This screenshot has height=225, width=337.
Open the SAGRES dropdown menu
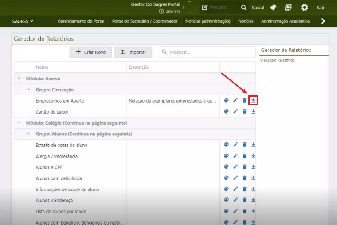(23, 21)
